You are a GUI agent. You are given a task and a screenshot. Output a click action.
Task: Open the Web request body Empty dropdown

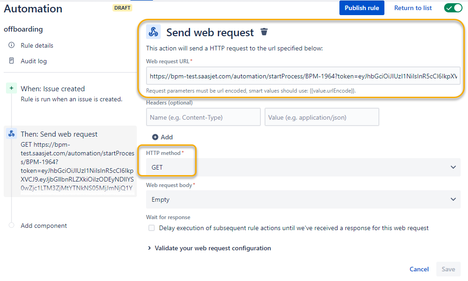[x=303, y=200]
